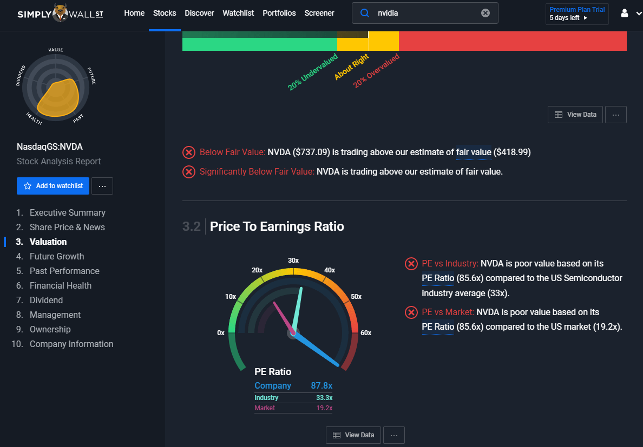
Task: Jump to Future Growth section
Action: click(57, 256)
